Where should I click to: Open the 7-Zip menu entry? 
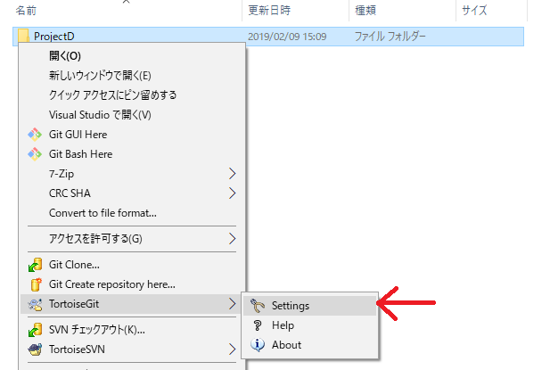(132, 174)
